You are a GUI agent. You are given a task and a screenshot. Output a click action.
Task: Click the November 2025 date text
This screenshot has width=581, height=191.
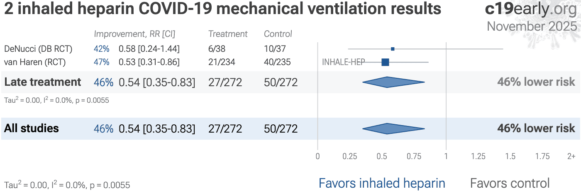click(x=532, y=27)
